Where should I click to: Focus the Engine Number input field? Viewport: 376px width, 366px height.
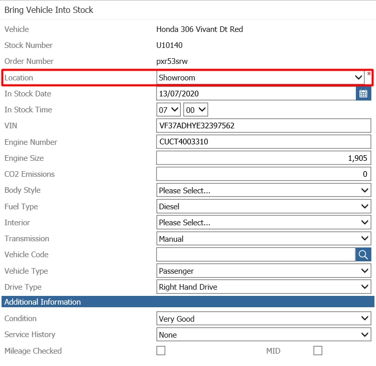coord(263,142)
